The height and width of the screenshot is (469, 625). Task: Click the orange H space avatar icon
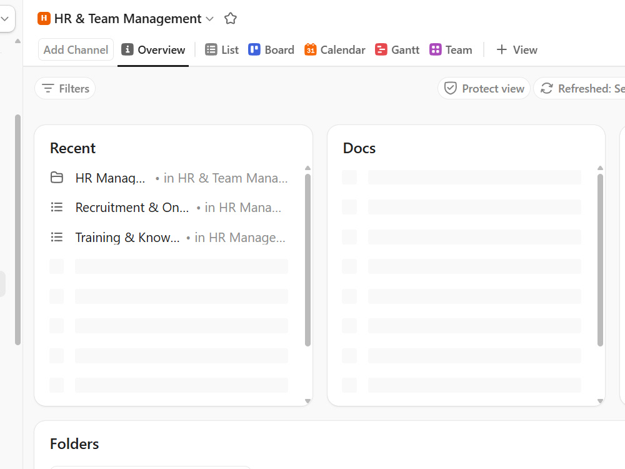pos(44,18)
